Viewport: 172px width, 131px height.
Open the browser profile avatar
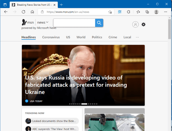pos(156,12)
